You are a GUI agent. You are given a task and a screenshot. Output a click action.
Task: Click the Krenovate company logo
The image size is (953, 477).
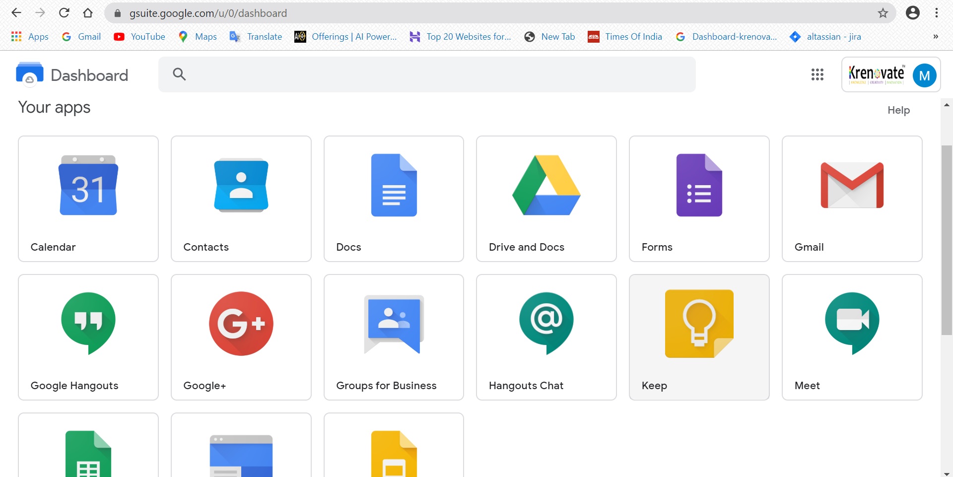click(877, 74)
